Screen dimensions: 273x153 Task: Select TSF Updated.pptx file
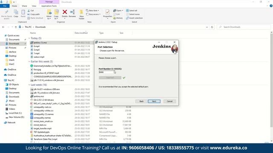[x=42, y=132]
